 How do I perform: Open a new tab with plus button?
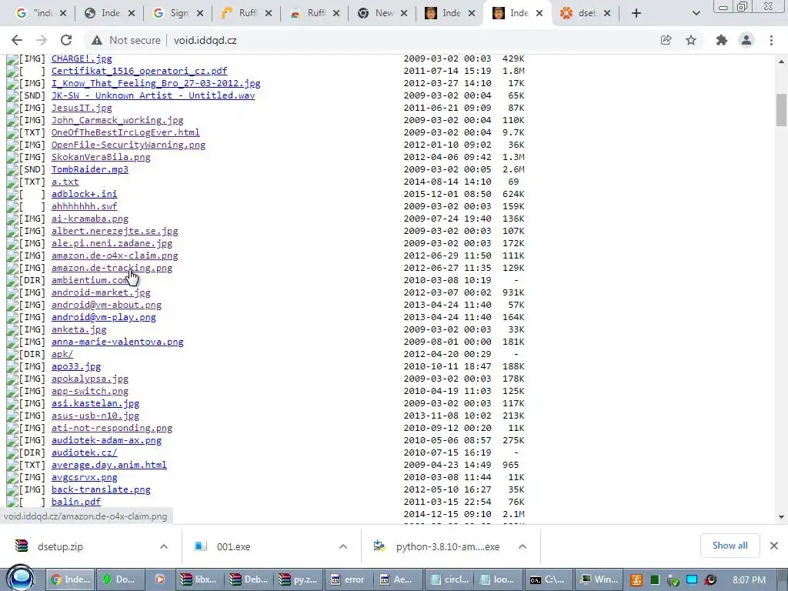636,14
